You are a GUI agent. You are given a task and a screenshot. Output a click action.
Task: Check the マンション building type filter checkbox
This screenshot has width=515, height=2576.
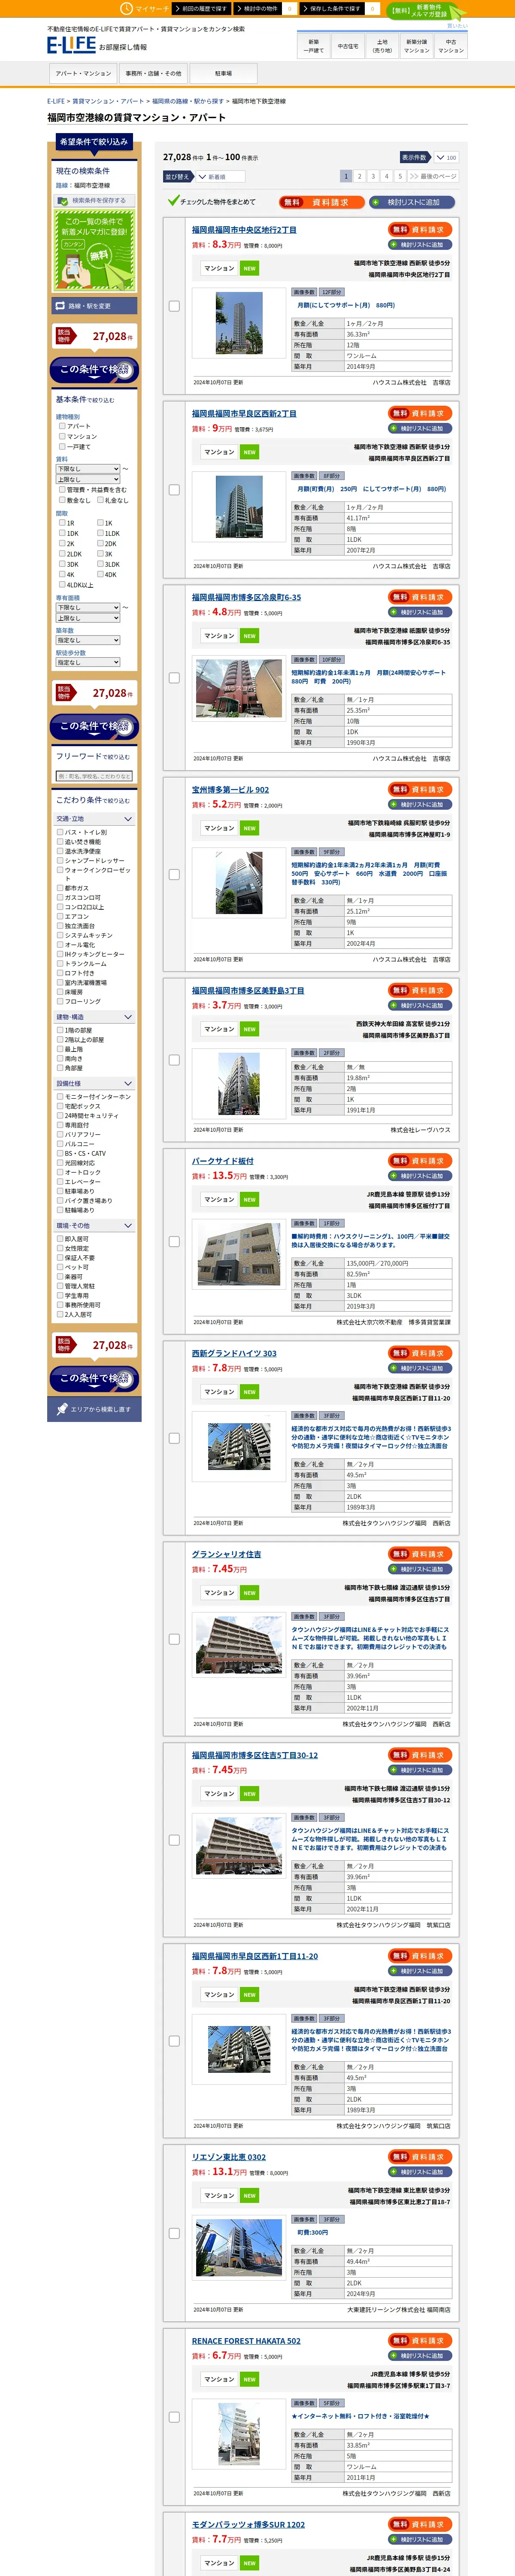pos(62,436)
